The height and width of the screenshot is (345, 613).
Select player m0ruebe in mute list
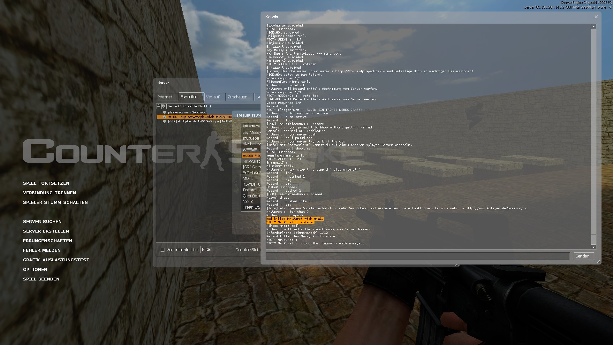click(x=251, y=138)
